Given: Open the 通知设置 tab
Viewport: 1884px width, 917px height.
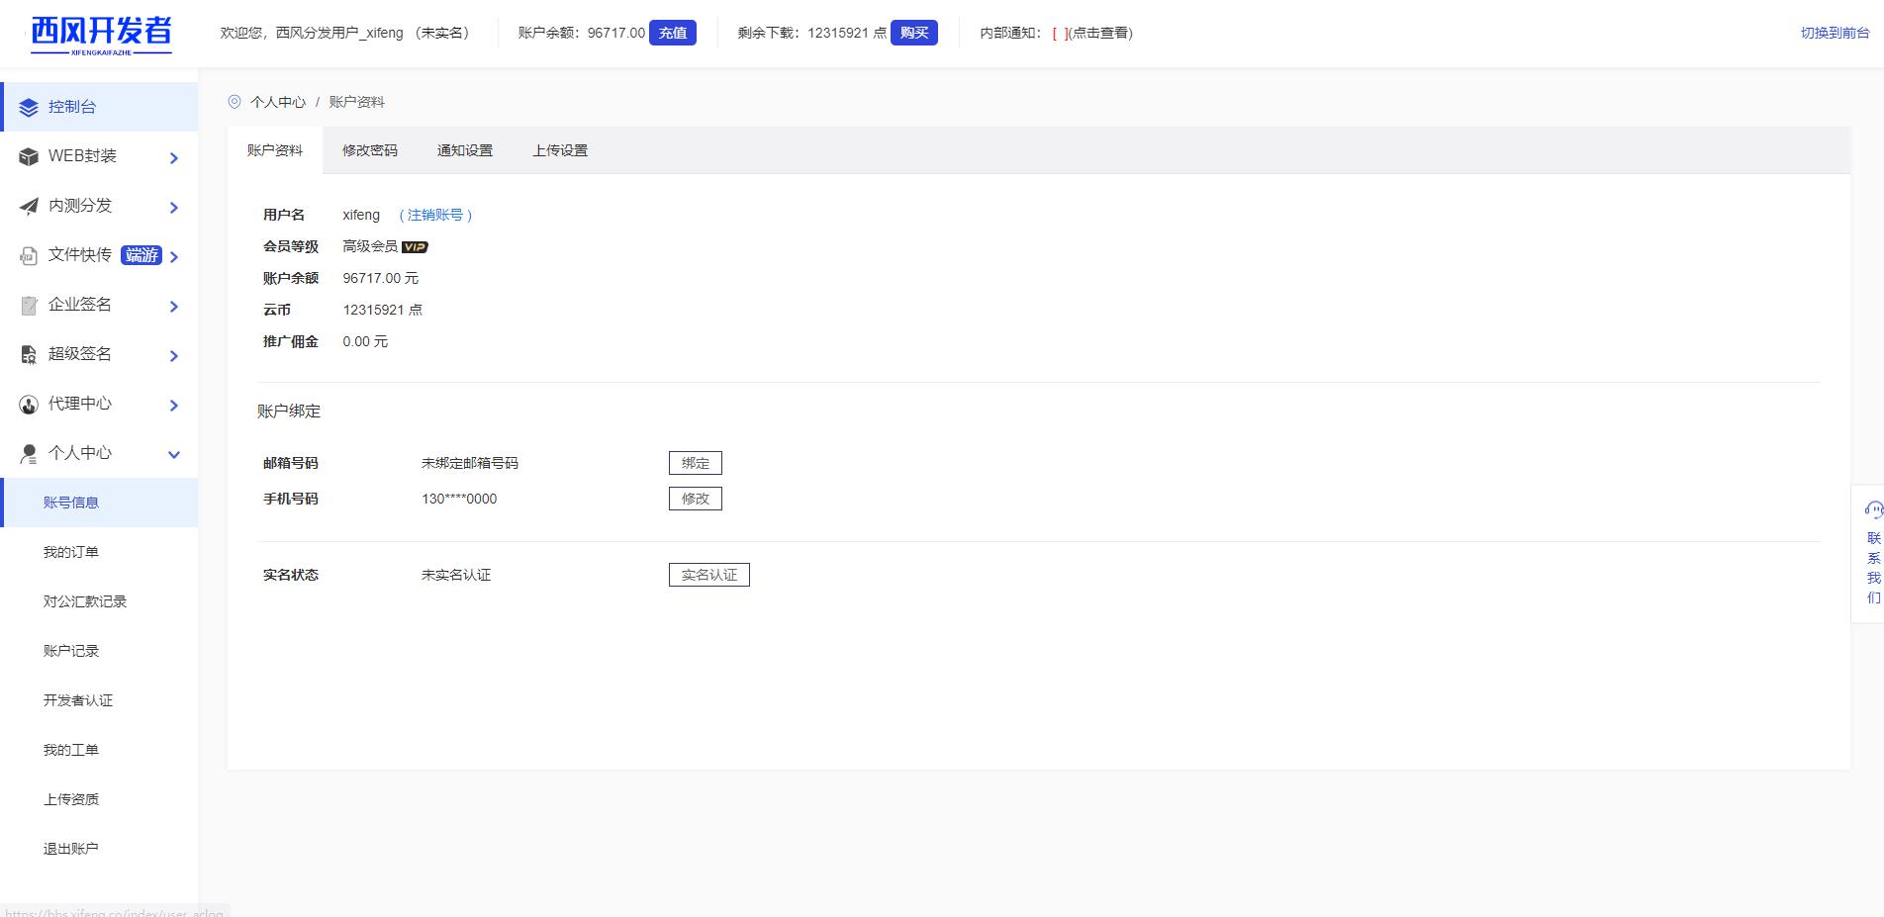Looking at the screenshot, I should [464, 150].
